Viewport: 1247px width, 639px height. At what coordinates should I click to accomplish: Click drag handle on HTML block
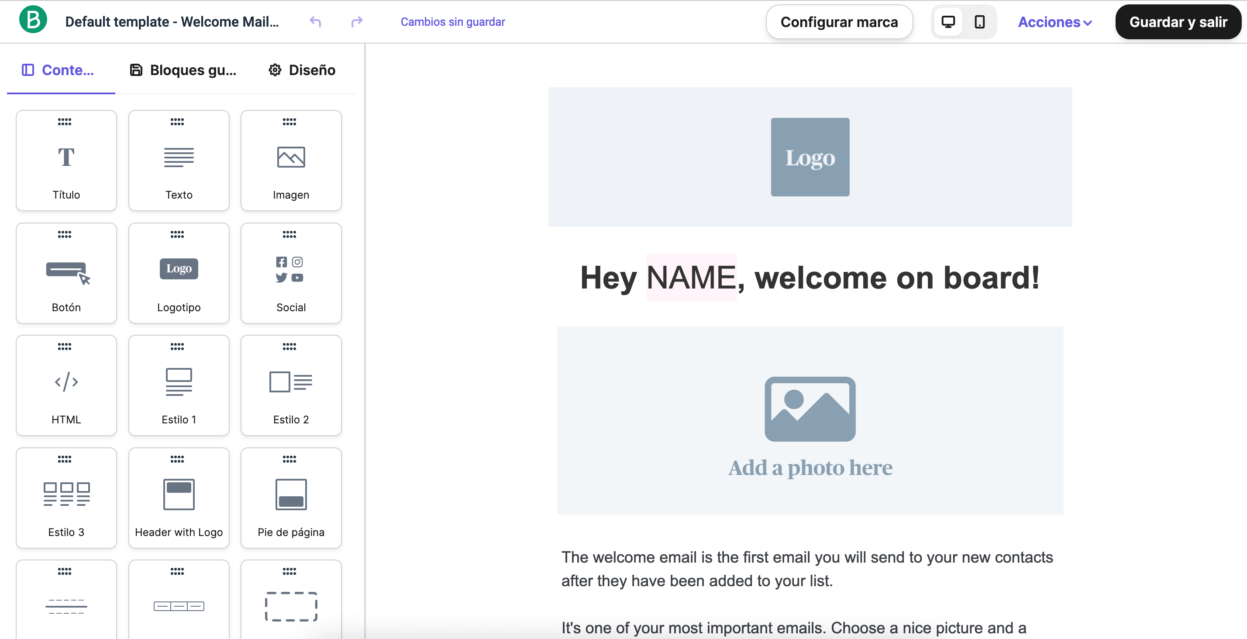tap(64, 347)
